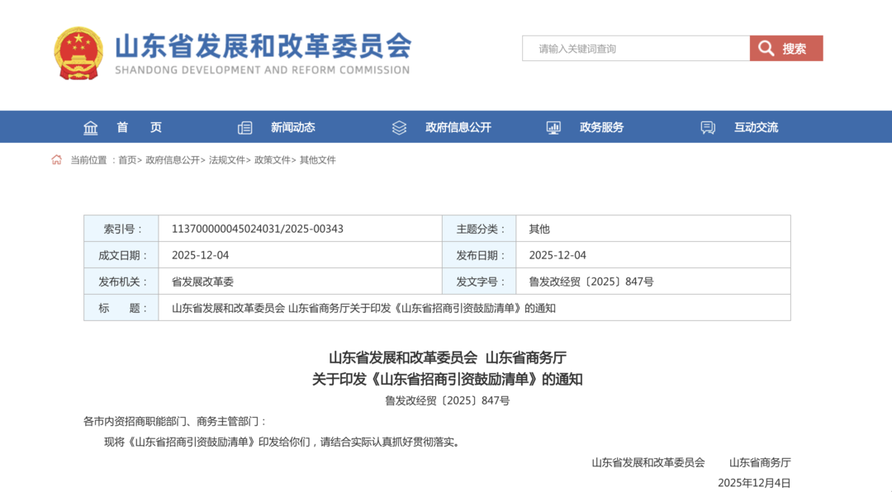Go to 政府信息公开 in the navigation bar

click(458, 127)
